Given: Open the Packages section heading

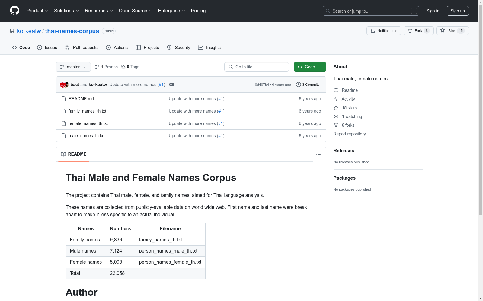Looking at the screenshot, I should [x=344, y=178].
